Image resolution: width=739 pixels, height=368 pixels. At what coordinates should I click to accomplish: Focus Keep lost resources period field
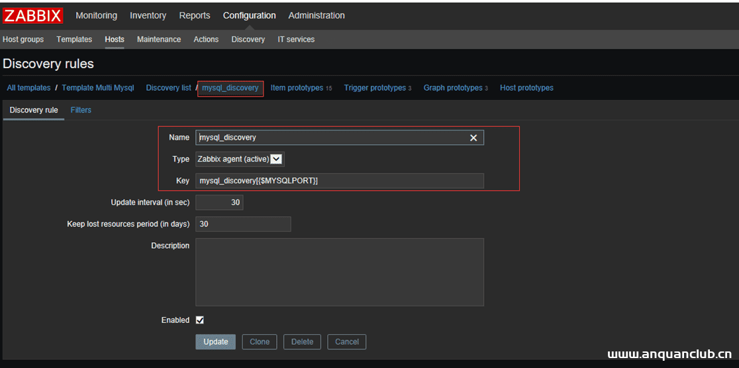(243, 224)
